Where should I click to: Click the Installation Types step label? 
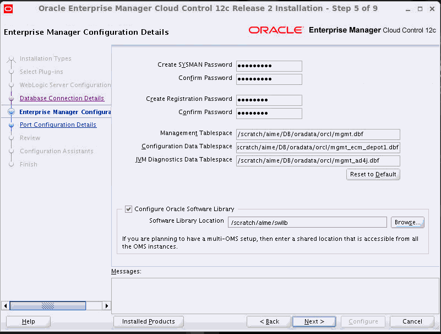coord(45,58)
